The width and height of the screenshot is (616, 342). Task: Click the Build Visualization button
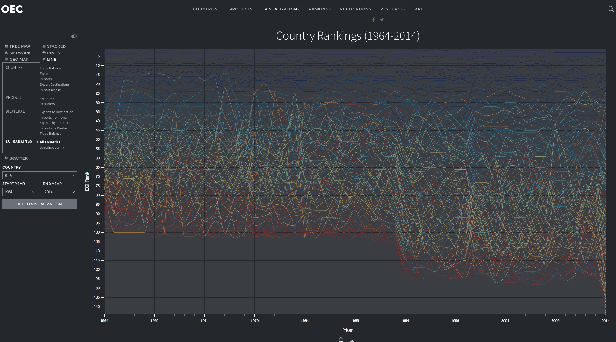tap(40, 204)
